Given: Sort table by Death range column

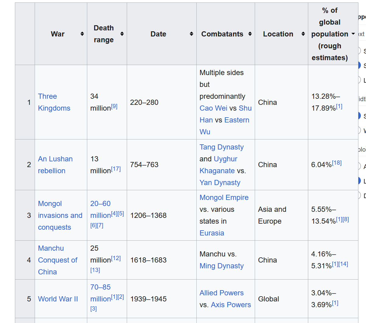Looking at the screenshot, I should click(x=122, y=34).
